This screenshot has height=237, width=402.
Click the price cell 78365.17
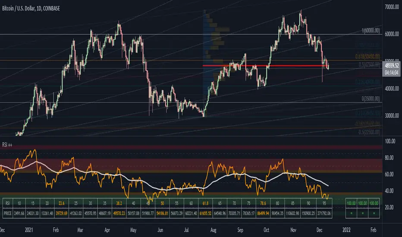[x=249, y=213]
